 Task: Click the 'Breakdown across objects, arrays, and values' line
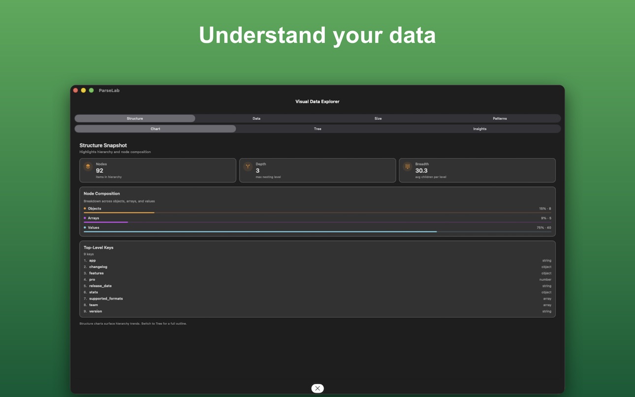(119, 201)
